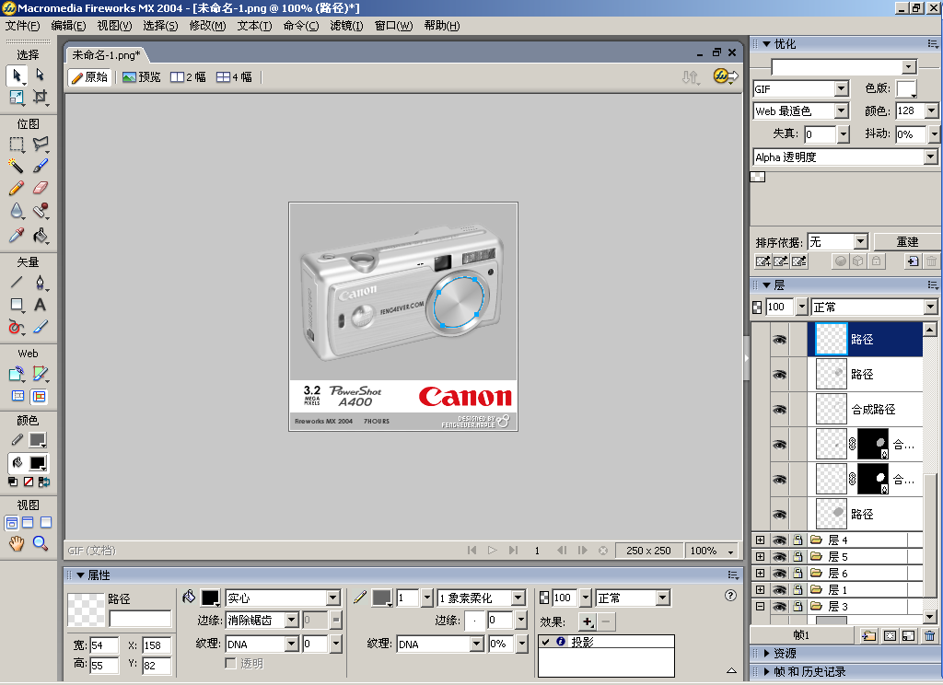The width and height of the screenshot is (943, 685).
Task: Open the fill color swatch in properties
Action: (211, 598)
